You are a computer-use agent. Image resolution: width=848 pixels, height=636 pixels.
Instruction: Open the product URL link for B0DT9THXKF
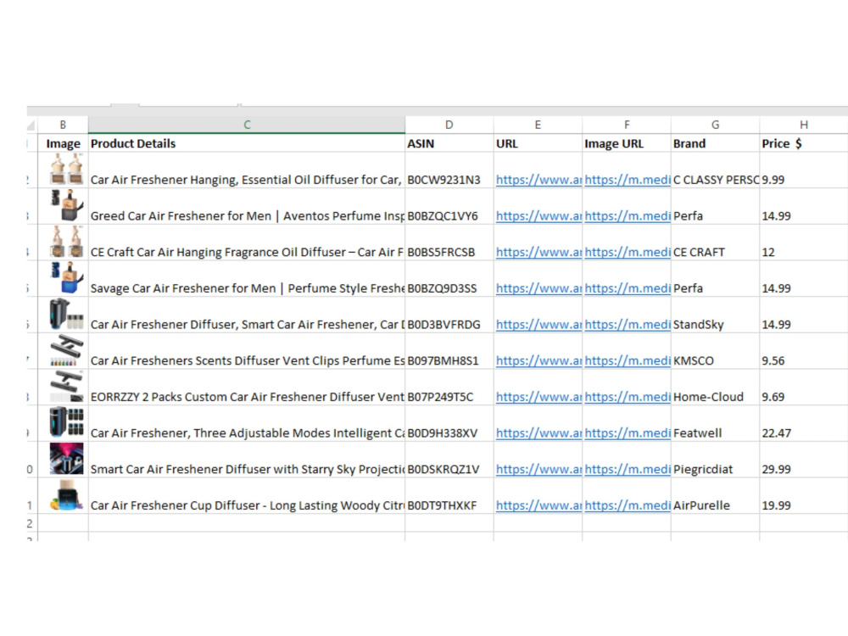tap(538, 505)
